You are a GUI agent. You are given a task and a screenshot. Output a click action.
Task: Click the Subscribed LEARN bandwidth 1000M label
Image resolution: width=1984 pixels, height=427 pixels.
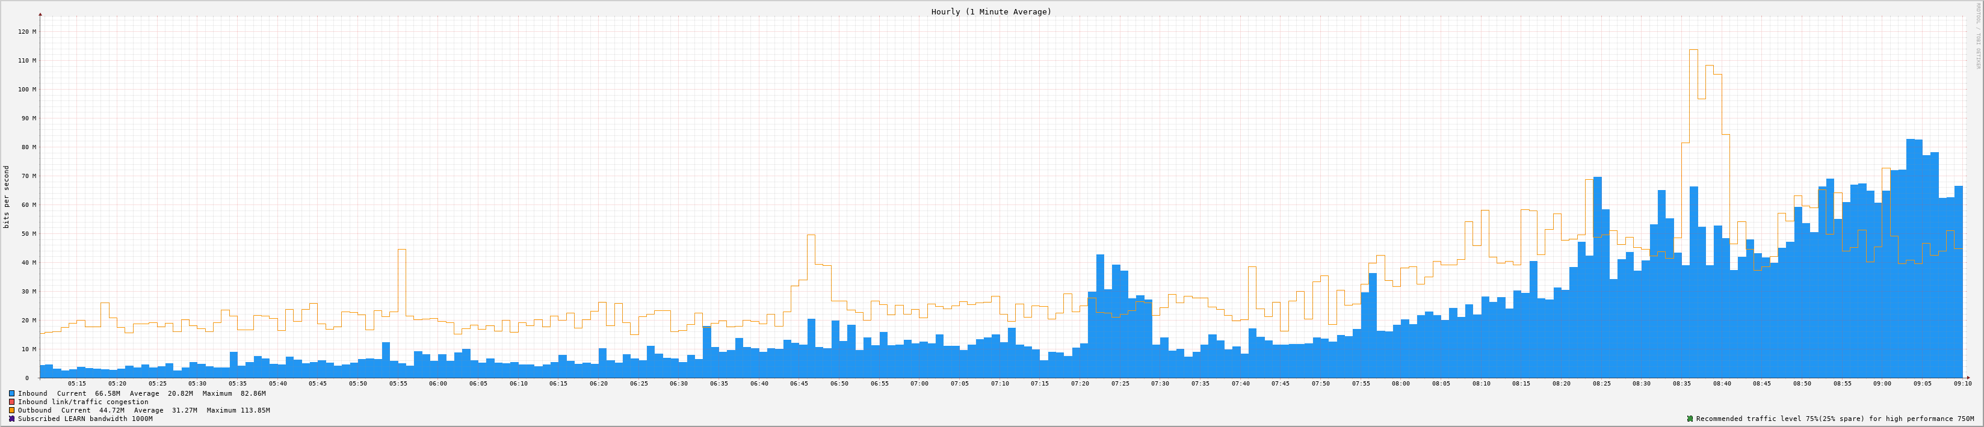coord(85,419)
